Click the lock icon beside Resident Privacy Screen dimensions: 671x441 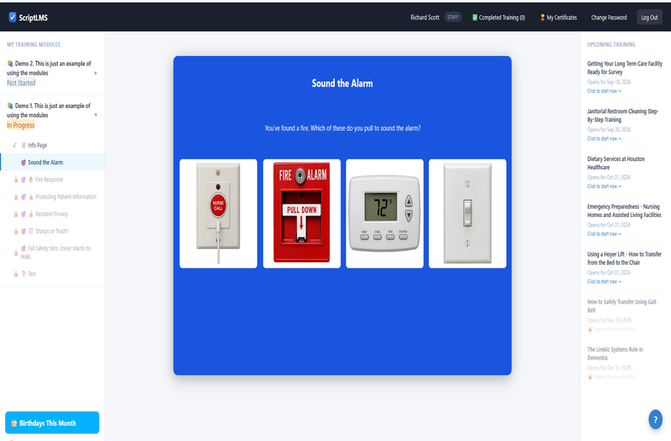16,214
